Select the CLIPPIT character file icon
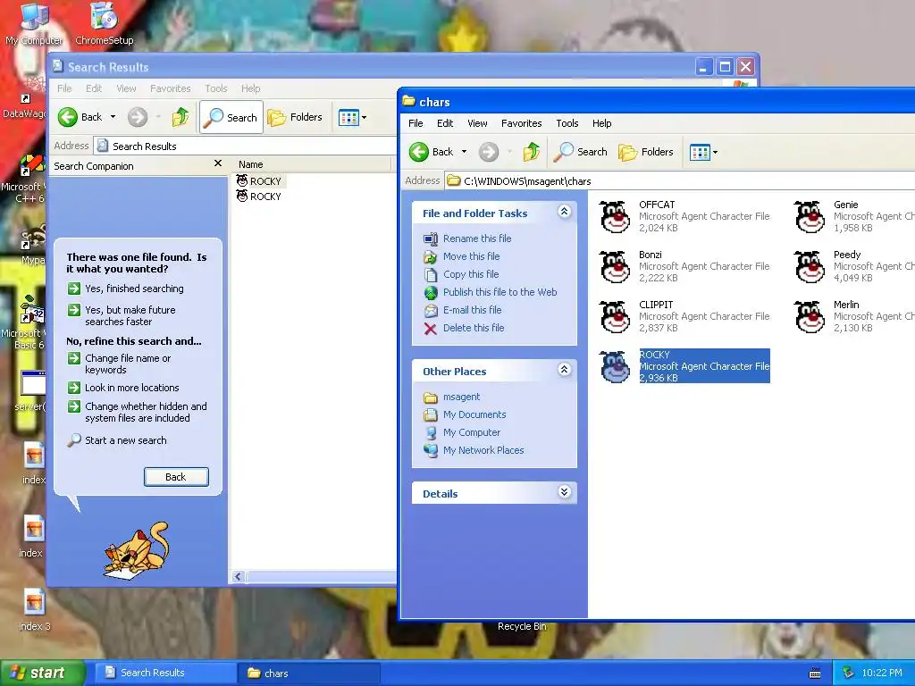Screen dimensions: 915x686 coord(615,317)
